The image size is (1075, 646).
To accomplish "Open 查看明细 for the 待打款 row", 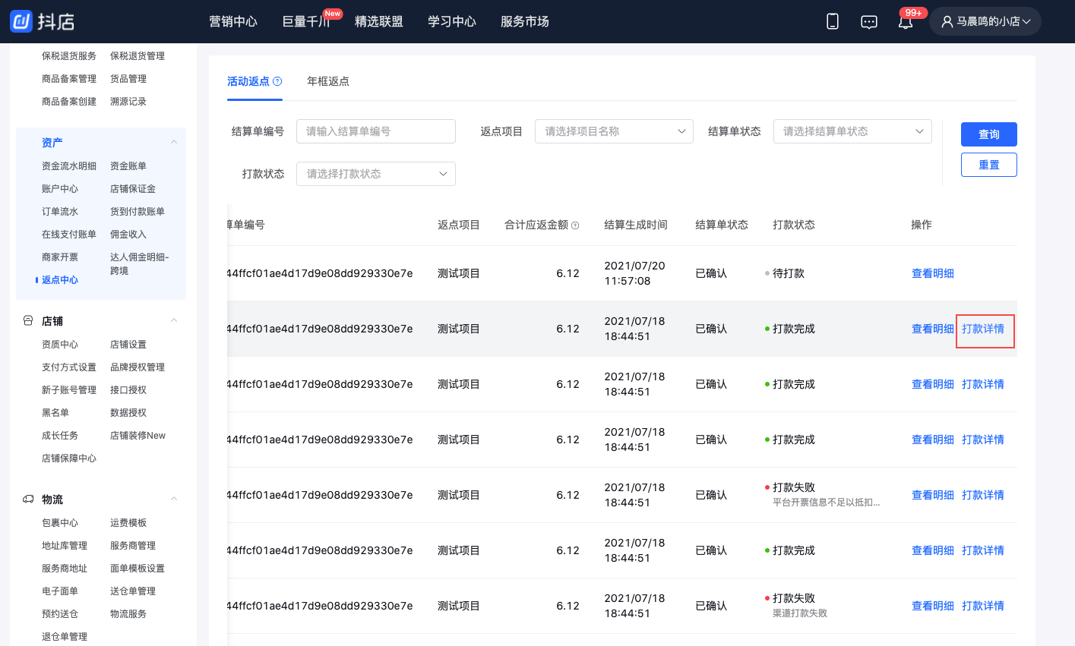I will point(933,273).
